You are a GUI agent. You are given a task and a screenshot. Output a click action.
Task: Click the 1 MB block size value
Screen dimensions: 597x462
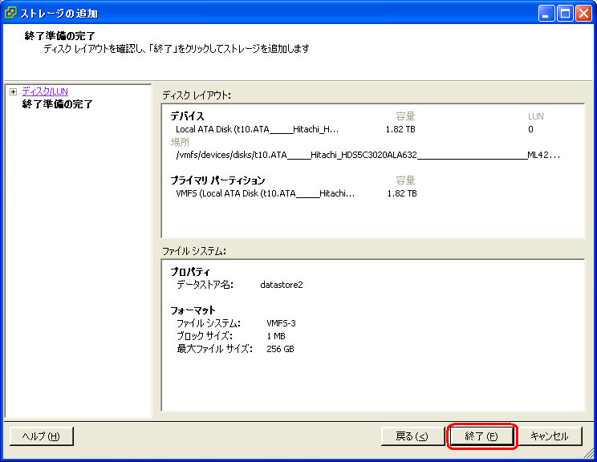[x=275, y=336]
